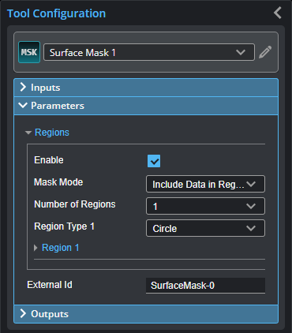
Task: Expand the Inputs section header
Action: click(x=146, y=88)
